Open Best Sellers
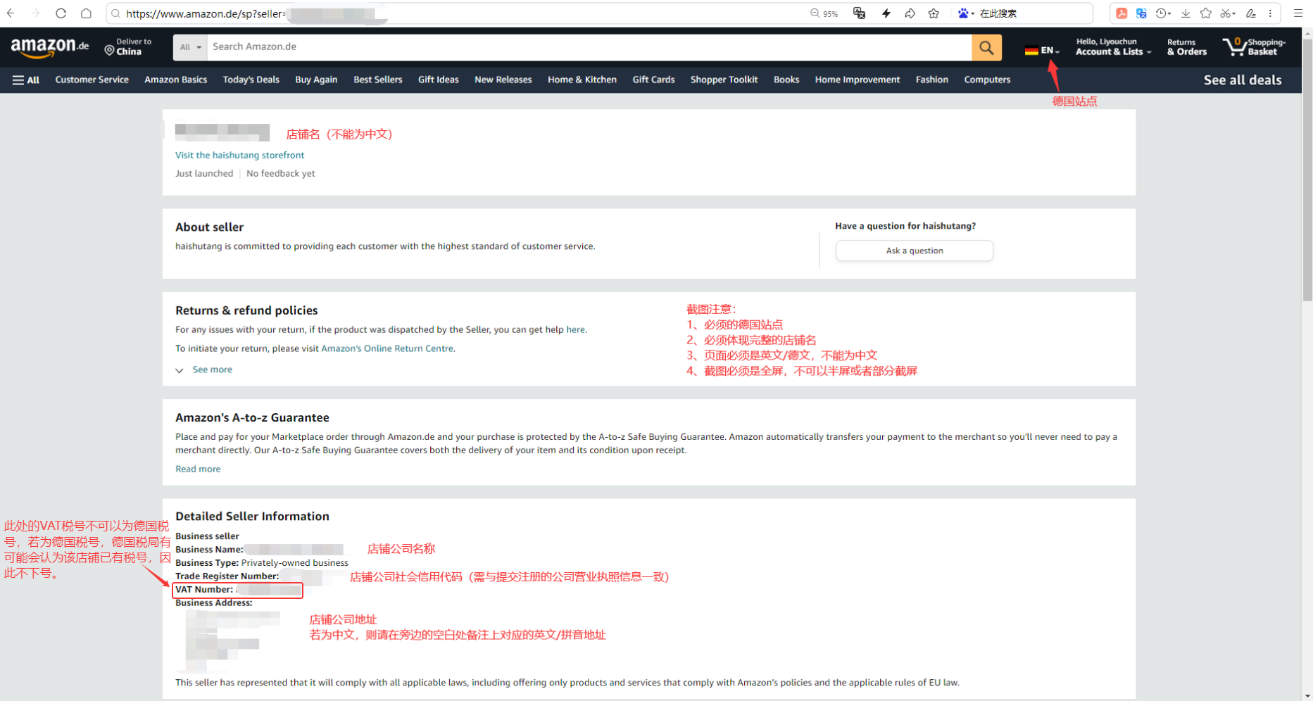This screenshot has width=1313, height=701. pyautogui.click(x=377, y=80)
